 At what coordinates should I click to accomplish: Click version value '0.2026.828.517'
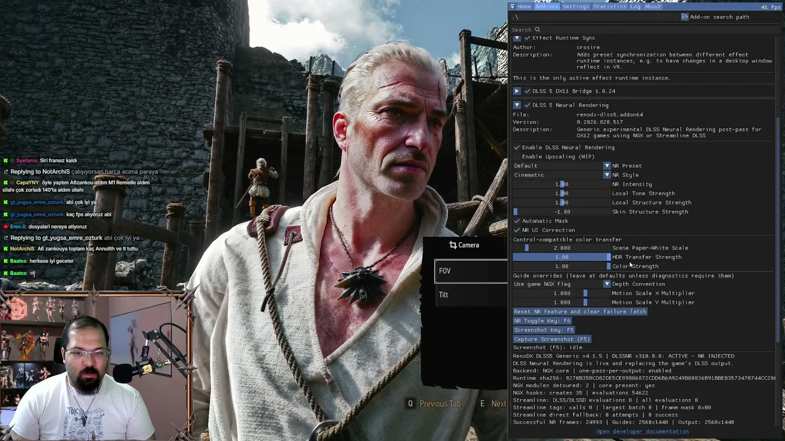coord(599,122)
